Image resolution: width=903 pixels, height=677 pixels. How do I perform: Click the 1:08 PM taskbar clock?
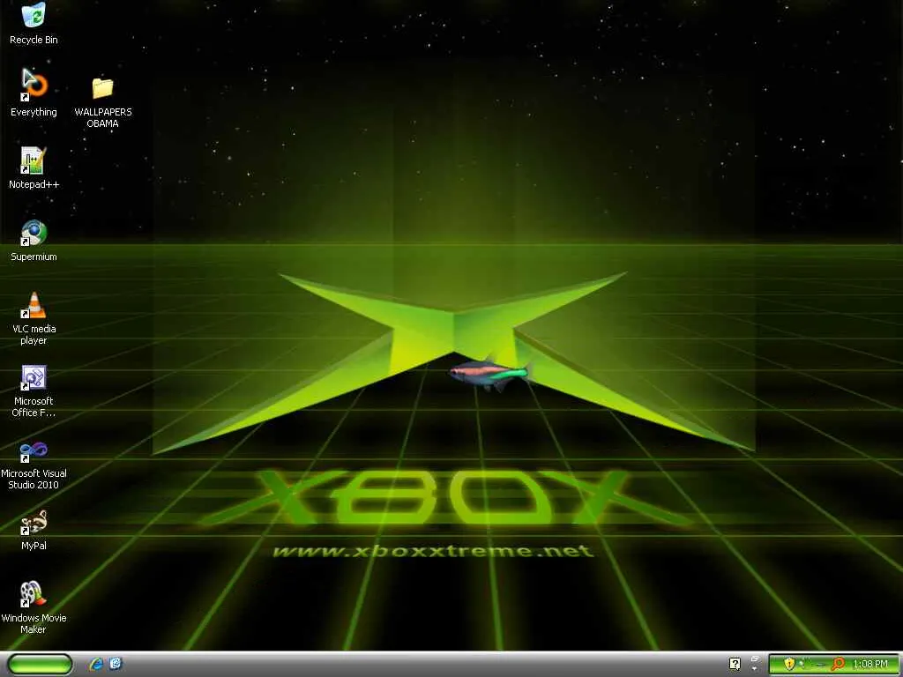click(869, 664)
